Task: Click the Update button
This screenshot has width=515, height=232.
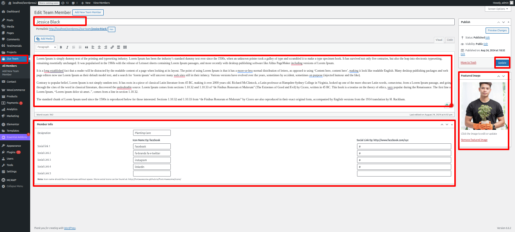Action: 502,63
